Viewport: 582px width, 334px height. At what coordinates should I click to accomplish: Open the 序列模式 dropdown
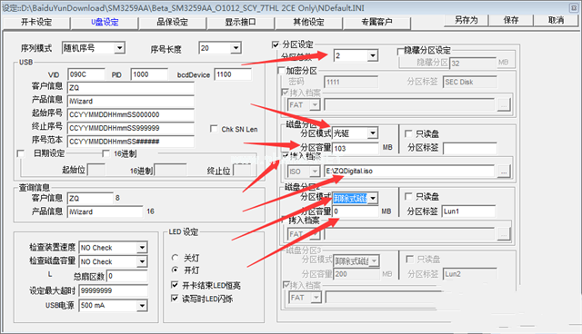119,48
